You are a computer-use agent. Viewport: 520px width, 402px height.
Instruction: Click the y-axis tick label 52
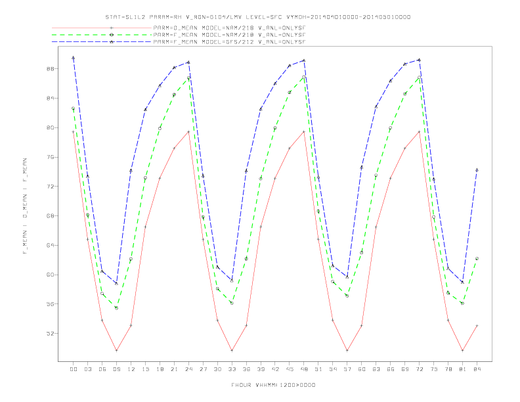click(x=50, y=333)
